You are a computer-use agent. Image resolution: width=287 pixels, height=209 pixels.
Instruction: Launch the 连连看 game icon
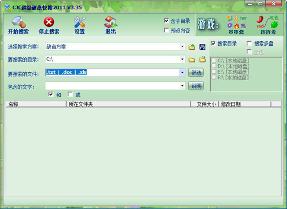(268, 25)
